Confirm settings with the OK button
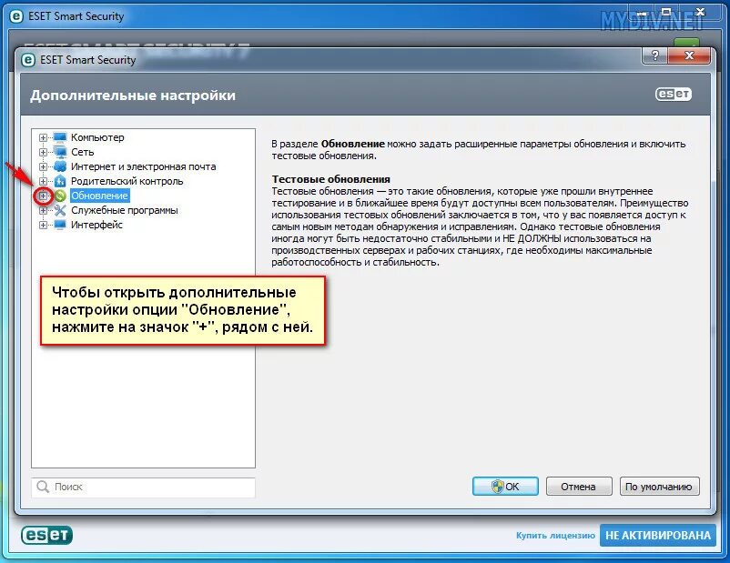This screenshot has height=563, width=730. pyautogui.click(x=505, y=487)
